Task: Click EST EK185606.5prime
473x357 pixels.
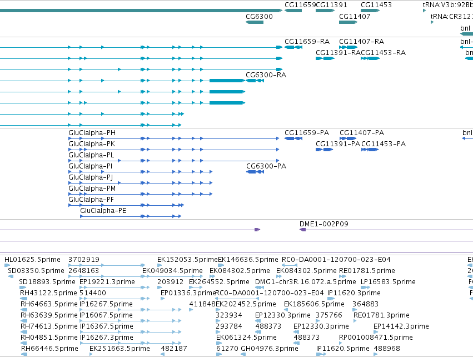Action: click(x=314, y=304)
